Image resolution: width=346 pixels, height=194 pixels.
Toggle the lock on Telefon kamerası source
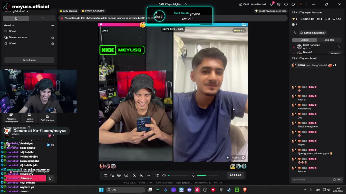pyautogui.click(x=53, y=37)
